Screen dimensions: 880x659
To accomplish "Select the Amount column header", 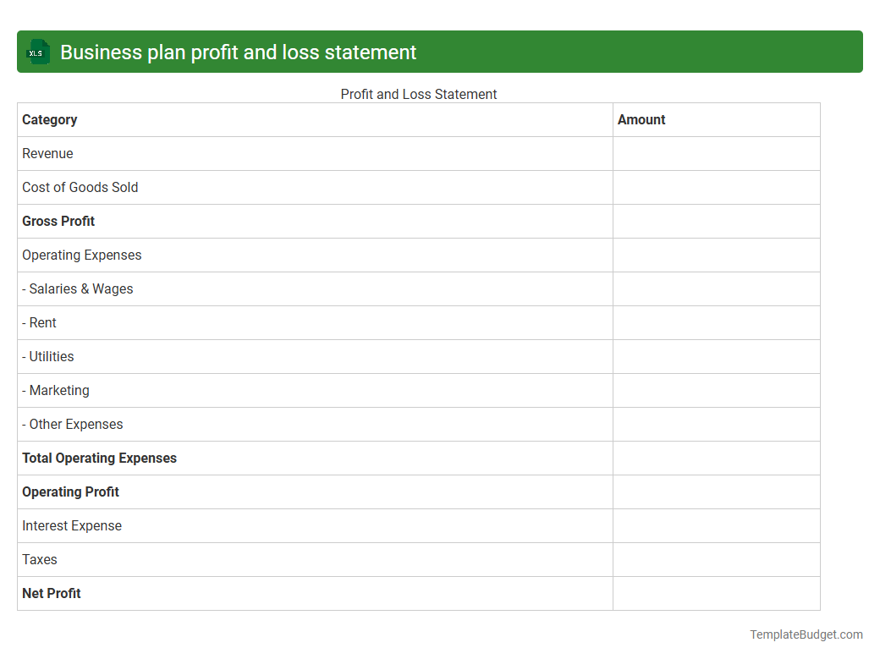I will [x=641, y=119].
